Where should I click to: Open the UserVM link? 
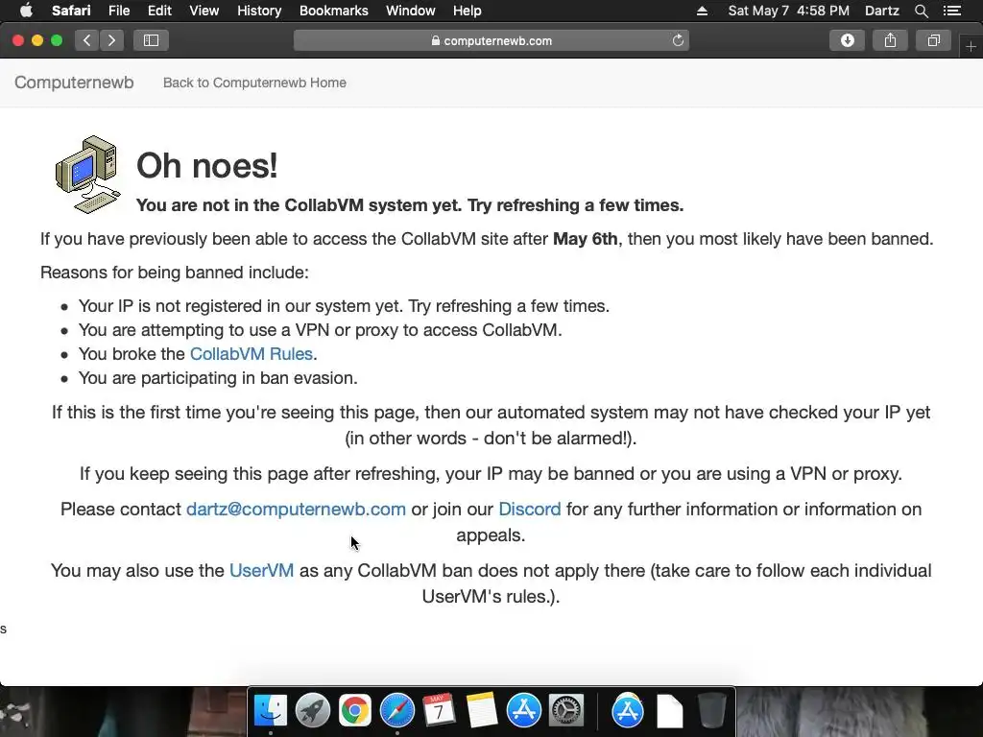[261, 570]
